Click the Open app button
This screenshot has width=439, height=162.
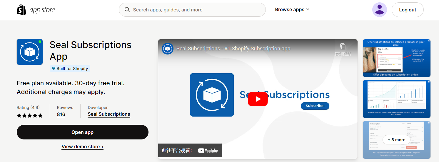pos(83,132)
